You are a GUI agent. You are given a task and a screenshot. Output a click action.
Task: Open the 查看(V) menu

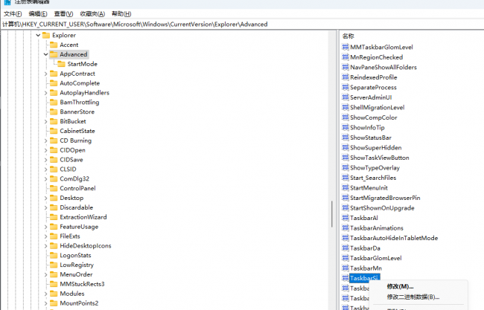click(63, 14)
